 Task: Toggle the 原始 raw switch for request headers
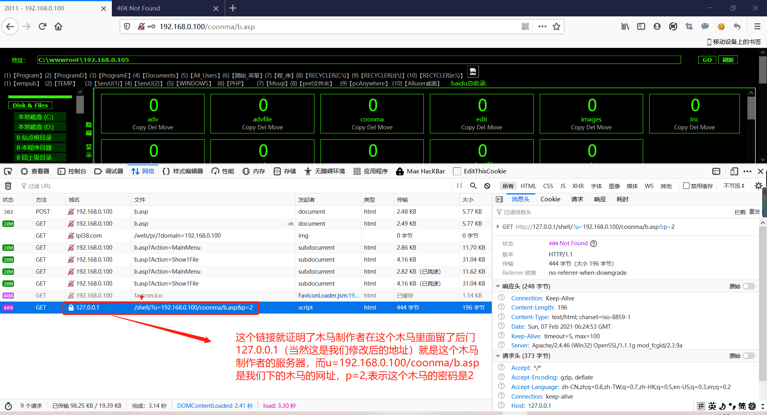coord(748,355)
